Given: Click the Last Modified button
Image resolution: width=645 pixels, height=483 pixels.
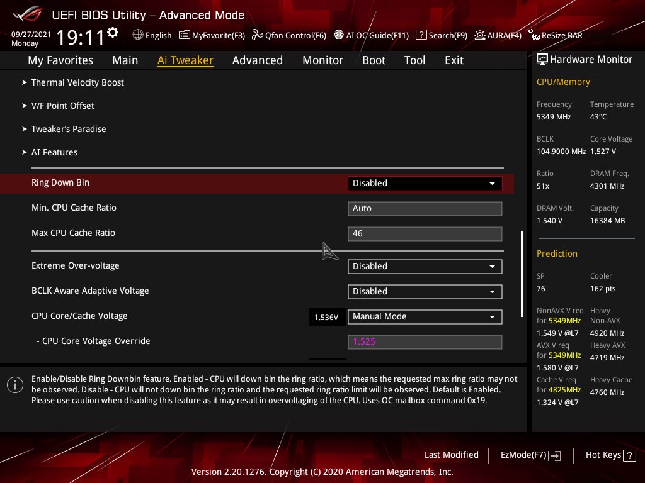Looking at the screenshot, I should pyautogui.click(x=452, y=455).
